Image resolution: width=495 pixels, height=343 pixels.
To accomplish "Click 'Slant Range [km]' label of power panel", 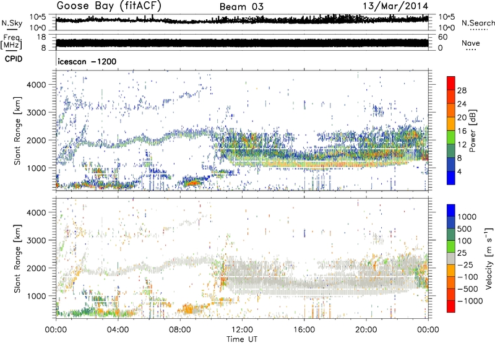I will pyautogui.click(x=18, y=131).
